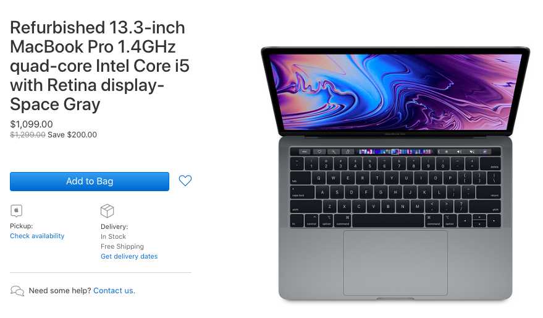Image resolution: width=543 pixels, height=318 pixels.
Task: Open the Get delivery dates link
Action: 129,256
